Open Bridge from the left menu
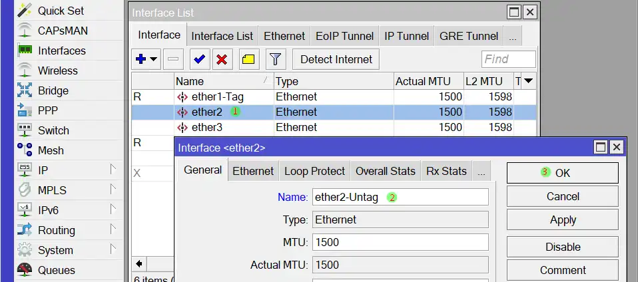The image size is (638, 282). (53, 90)
